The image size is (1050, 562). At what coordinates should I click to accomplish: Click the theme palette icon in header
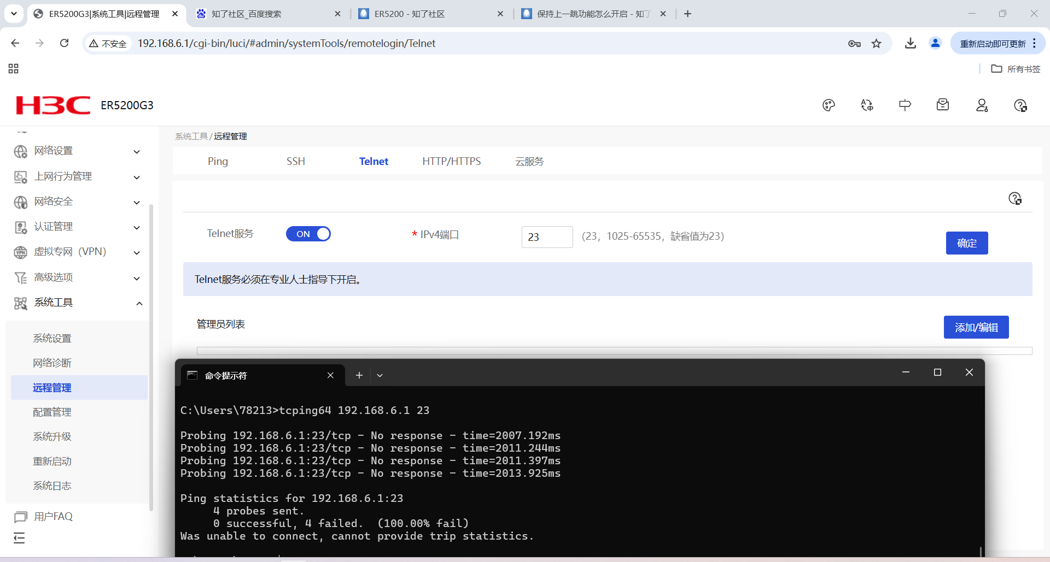829,105
